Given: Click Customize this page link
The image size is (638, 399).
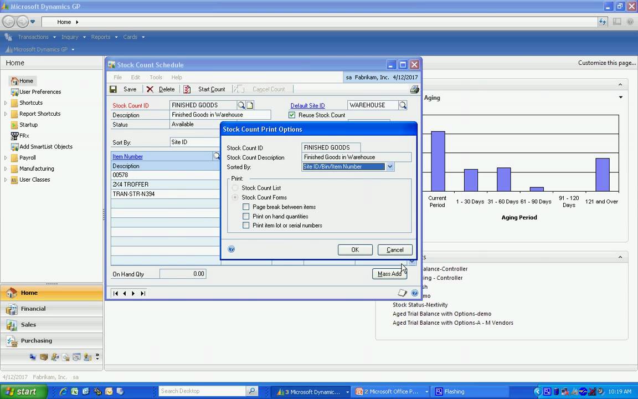Looking at the screenshot, I should click(x=606, y=63).
